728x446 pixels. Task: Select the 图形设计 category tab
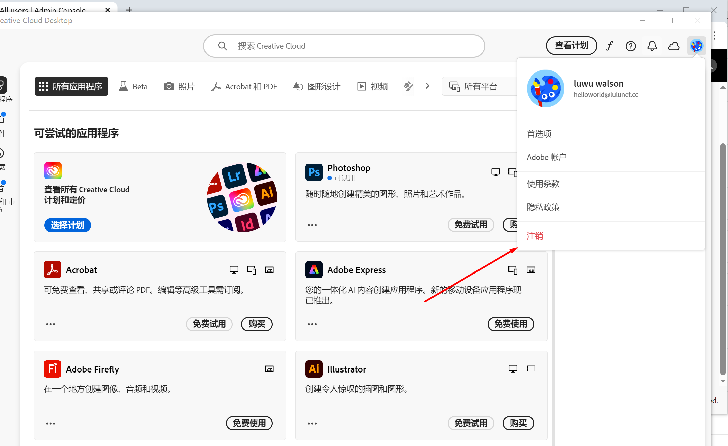[317, 86]
